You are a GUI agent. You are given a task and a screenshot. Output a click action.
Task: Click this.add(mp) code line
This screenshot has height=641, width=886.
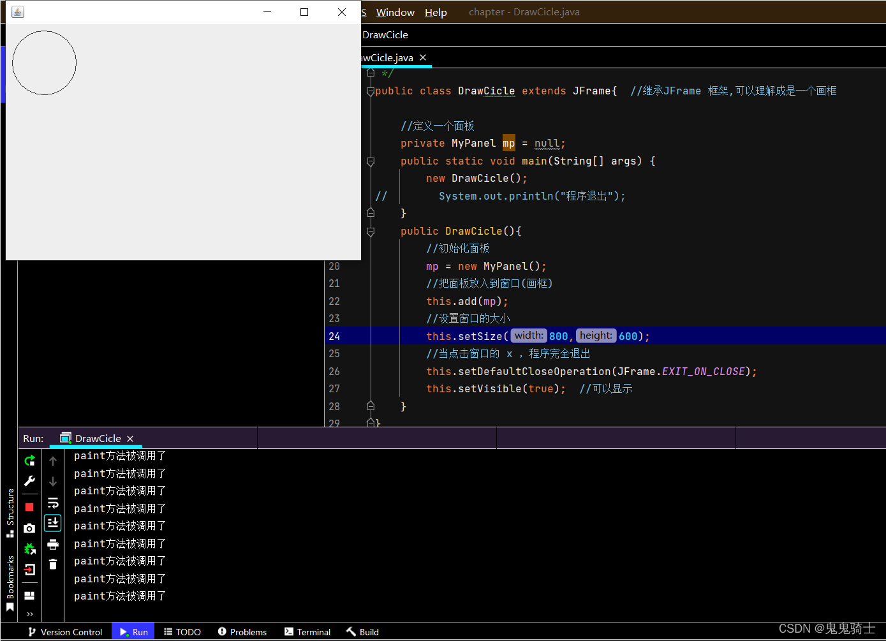click(x=467, y=301)
